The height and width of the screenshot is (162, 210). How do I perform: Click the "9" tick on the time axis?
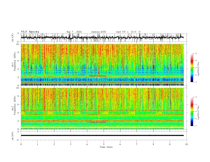(x=170, y=144)
